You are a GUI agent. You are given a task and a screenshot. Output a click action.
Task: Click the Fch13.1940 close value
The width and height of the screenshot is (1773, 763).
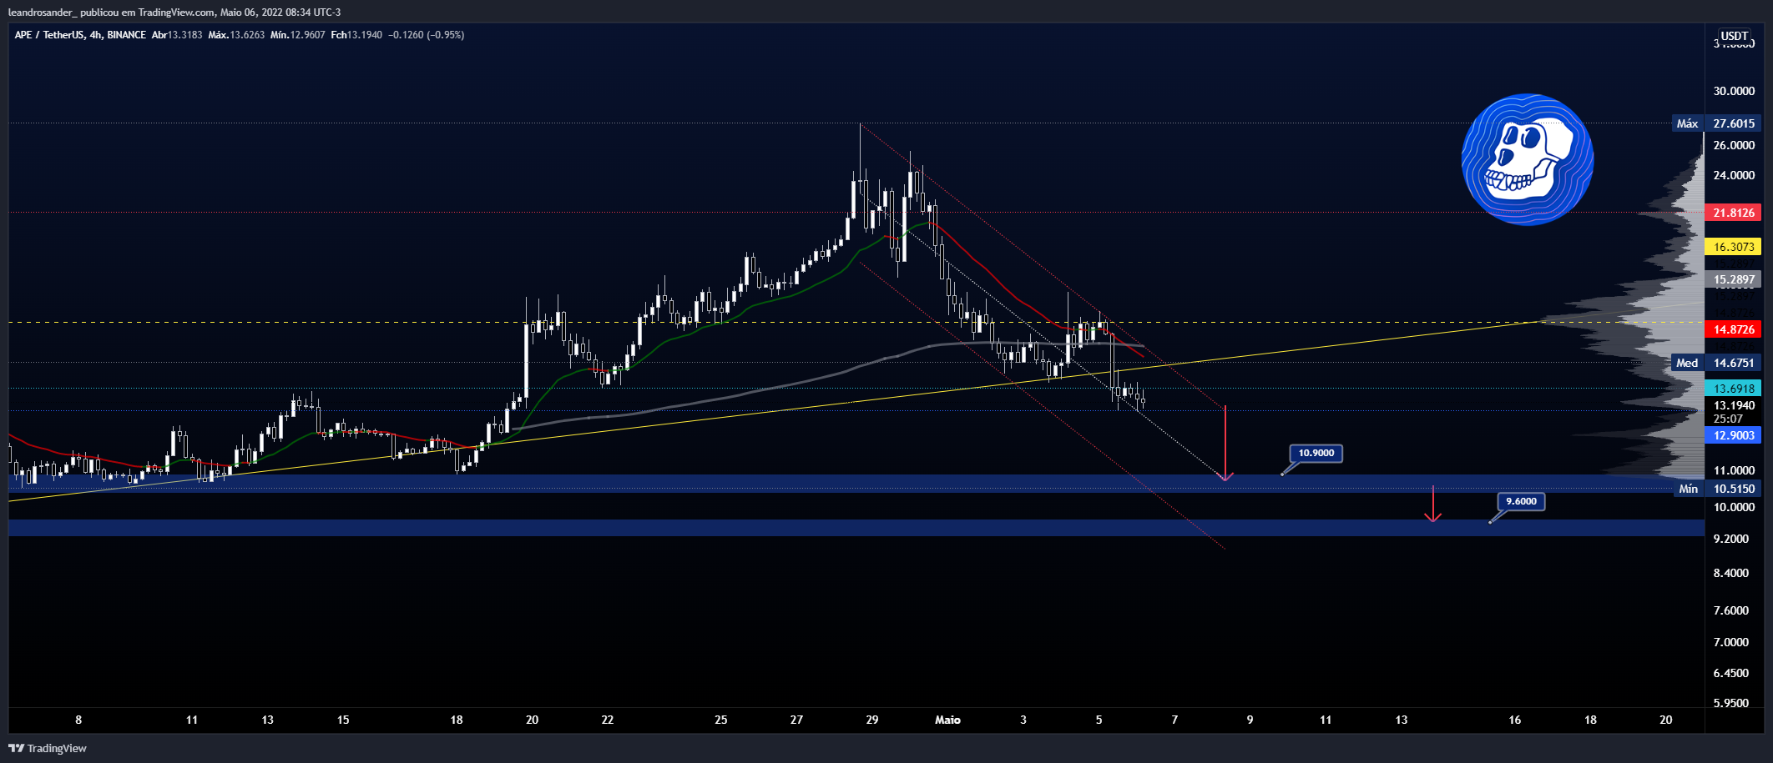click(x=356, y=35)
